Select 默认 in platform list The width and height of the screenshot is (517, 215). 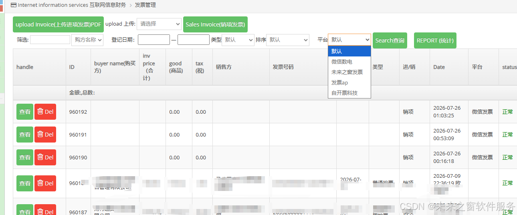pos(349,51)
